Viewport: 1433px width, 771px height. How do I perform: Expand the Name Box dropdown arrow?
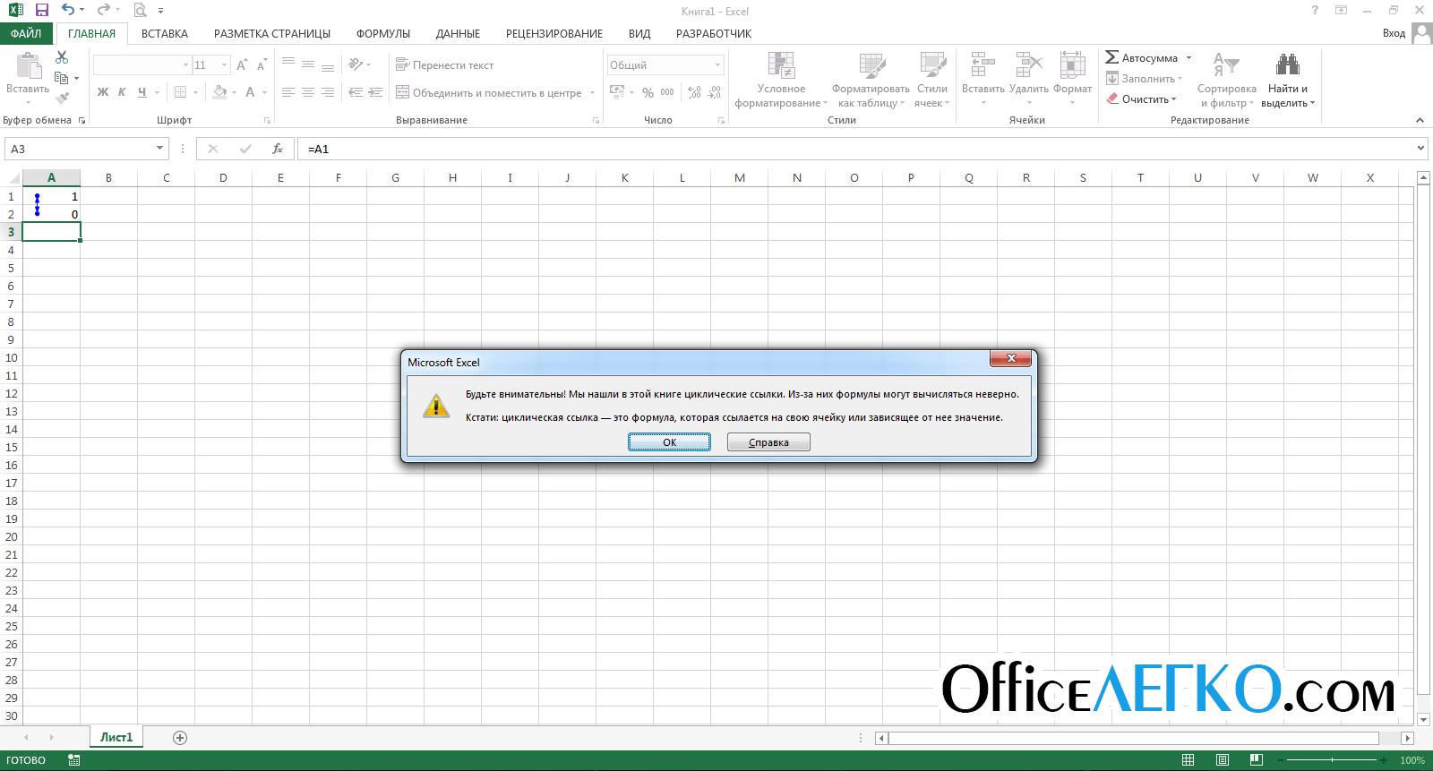160,149
